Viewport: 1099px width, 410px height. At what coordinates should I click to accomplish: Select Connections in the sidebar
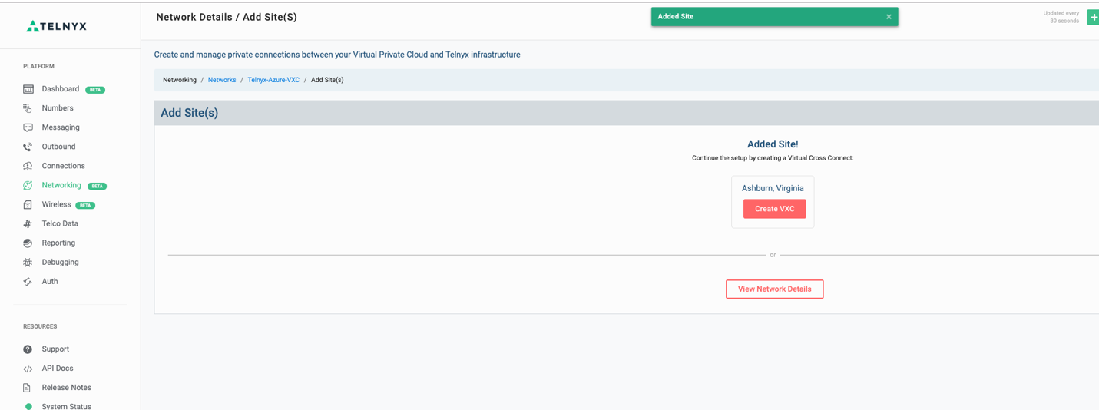(x=63, y=166)
